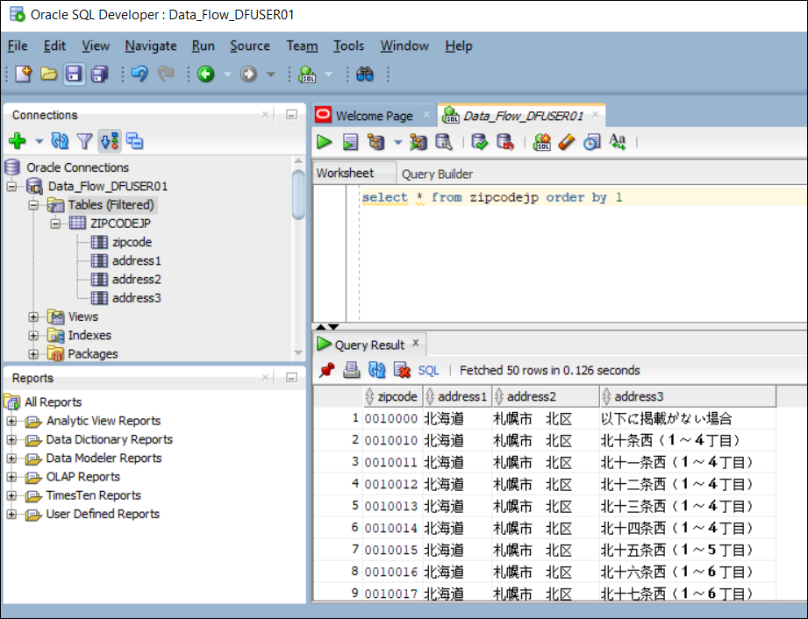Click into the SQL worksheet editor text
Screen dimensions: 808x619
tap(492, 197)
